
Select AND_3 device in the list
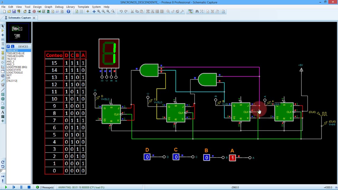click(x=10, y=64)
